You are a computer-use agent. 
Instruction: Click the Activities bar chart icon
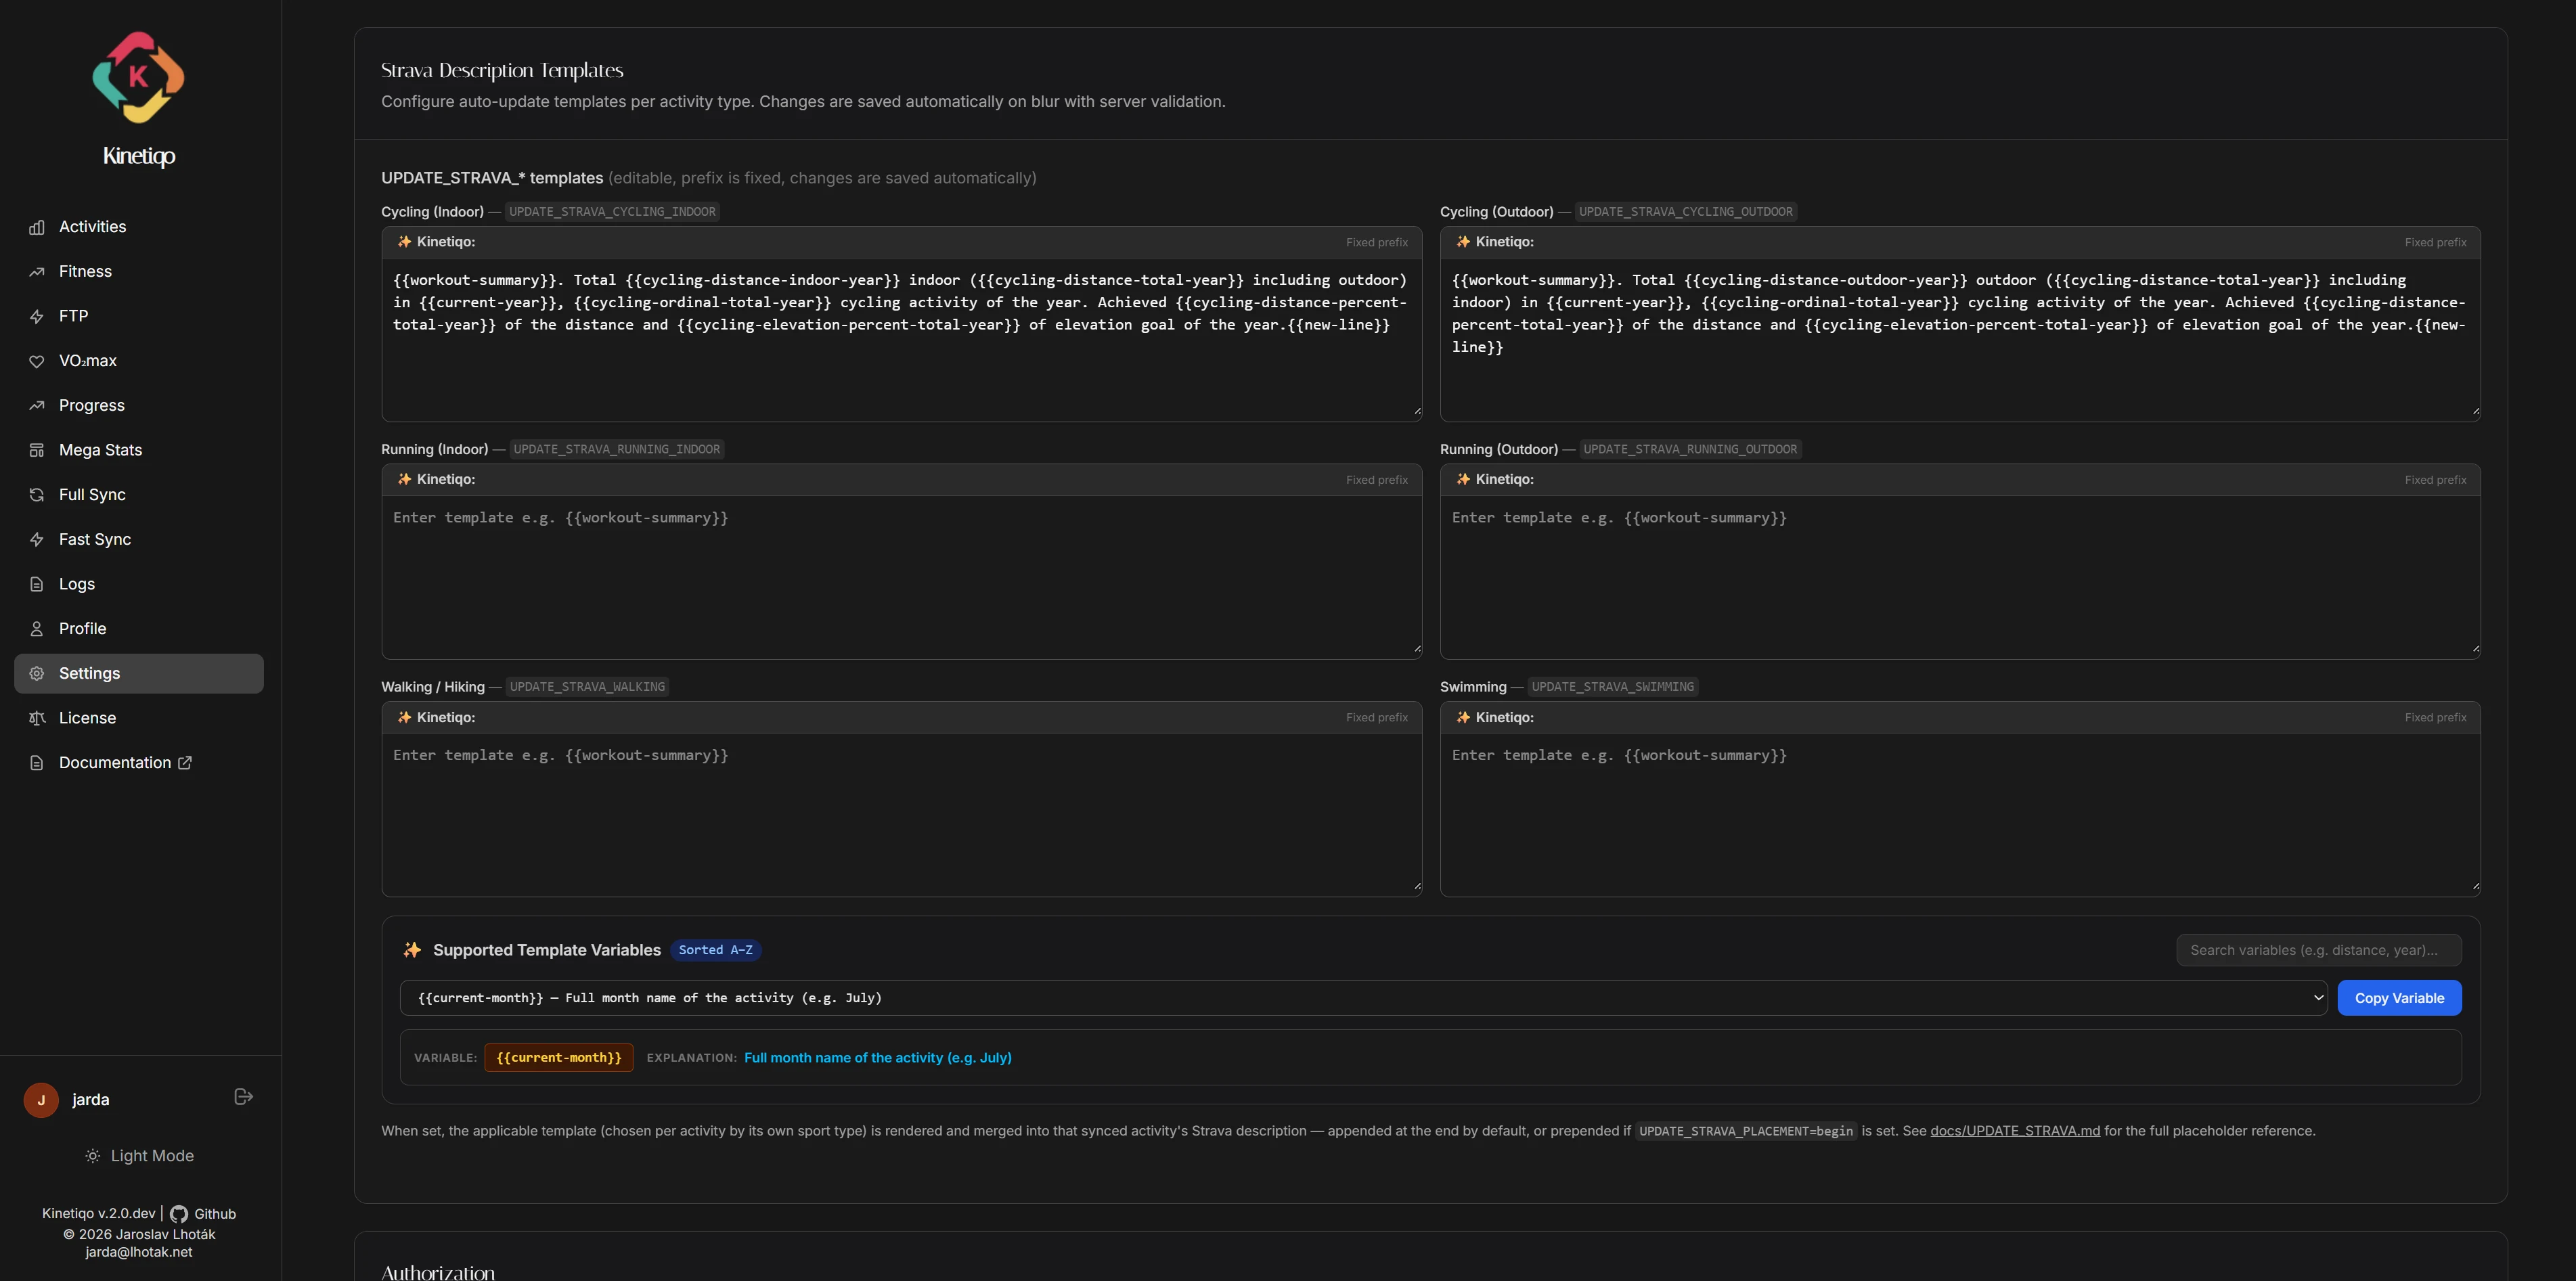37,227
